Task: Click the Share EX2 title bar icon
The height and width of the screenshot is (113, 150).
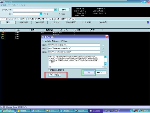Action: (x=1, y=2)
